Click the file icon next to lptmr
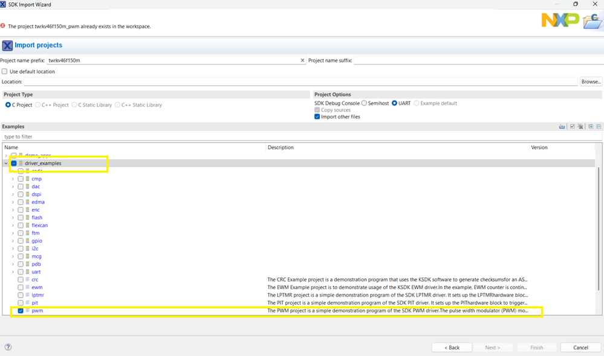This screenshot has width=604, height=356. [28, 295]
